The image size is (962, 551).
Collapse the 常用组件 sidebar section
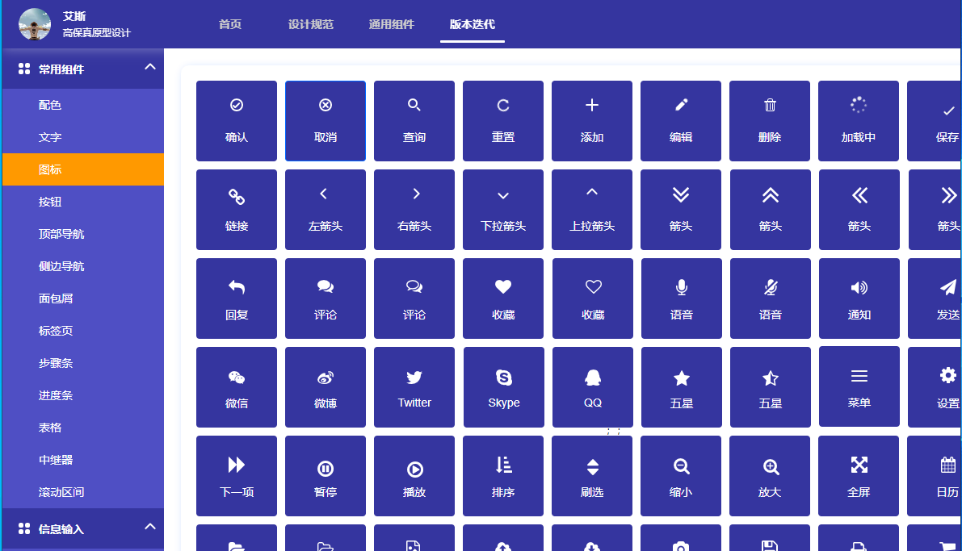(149, 68)
